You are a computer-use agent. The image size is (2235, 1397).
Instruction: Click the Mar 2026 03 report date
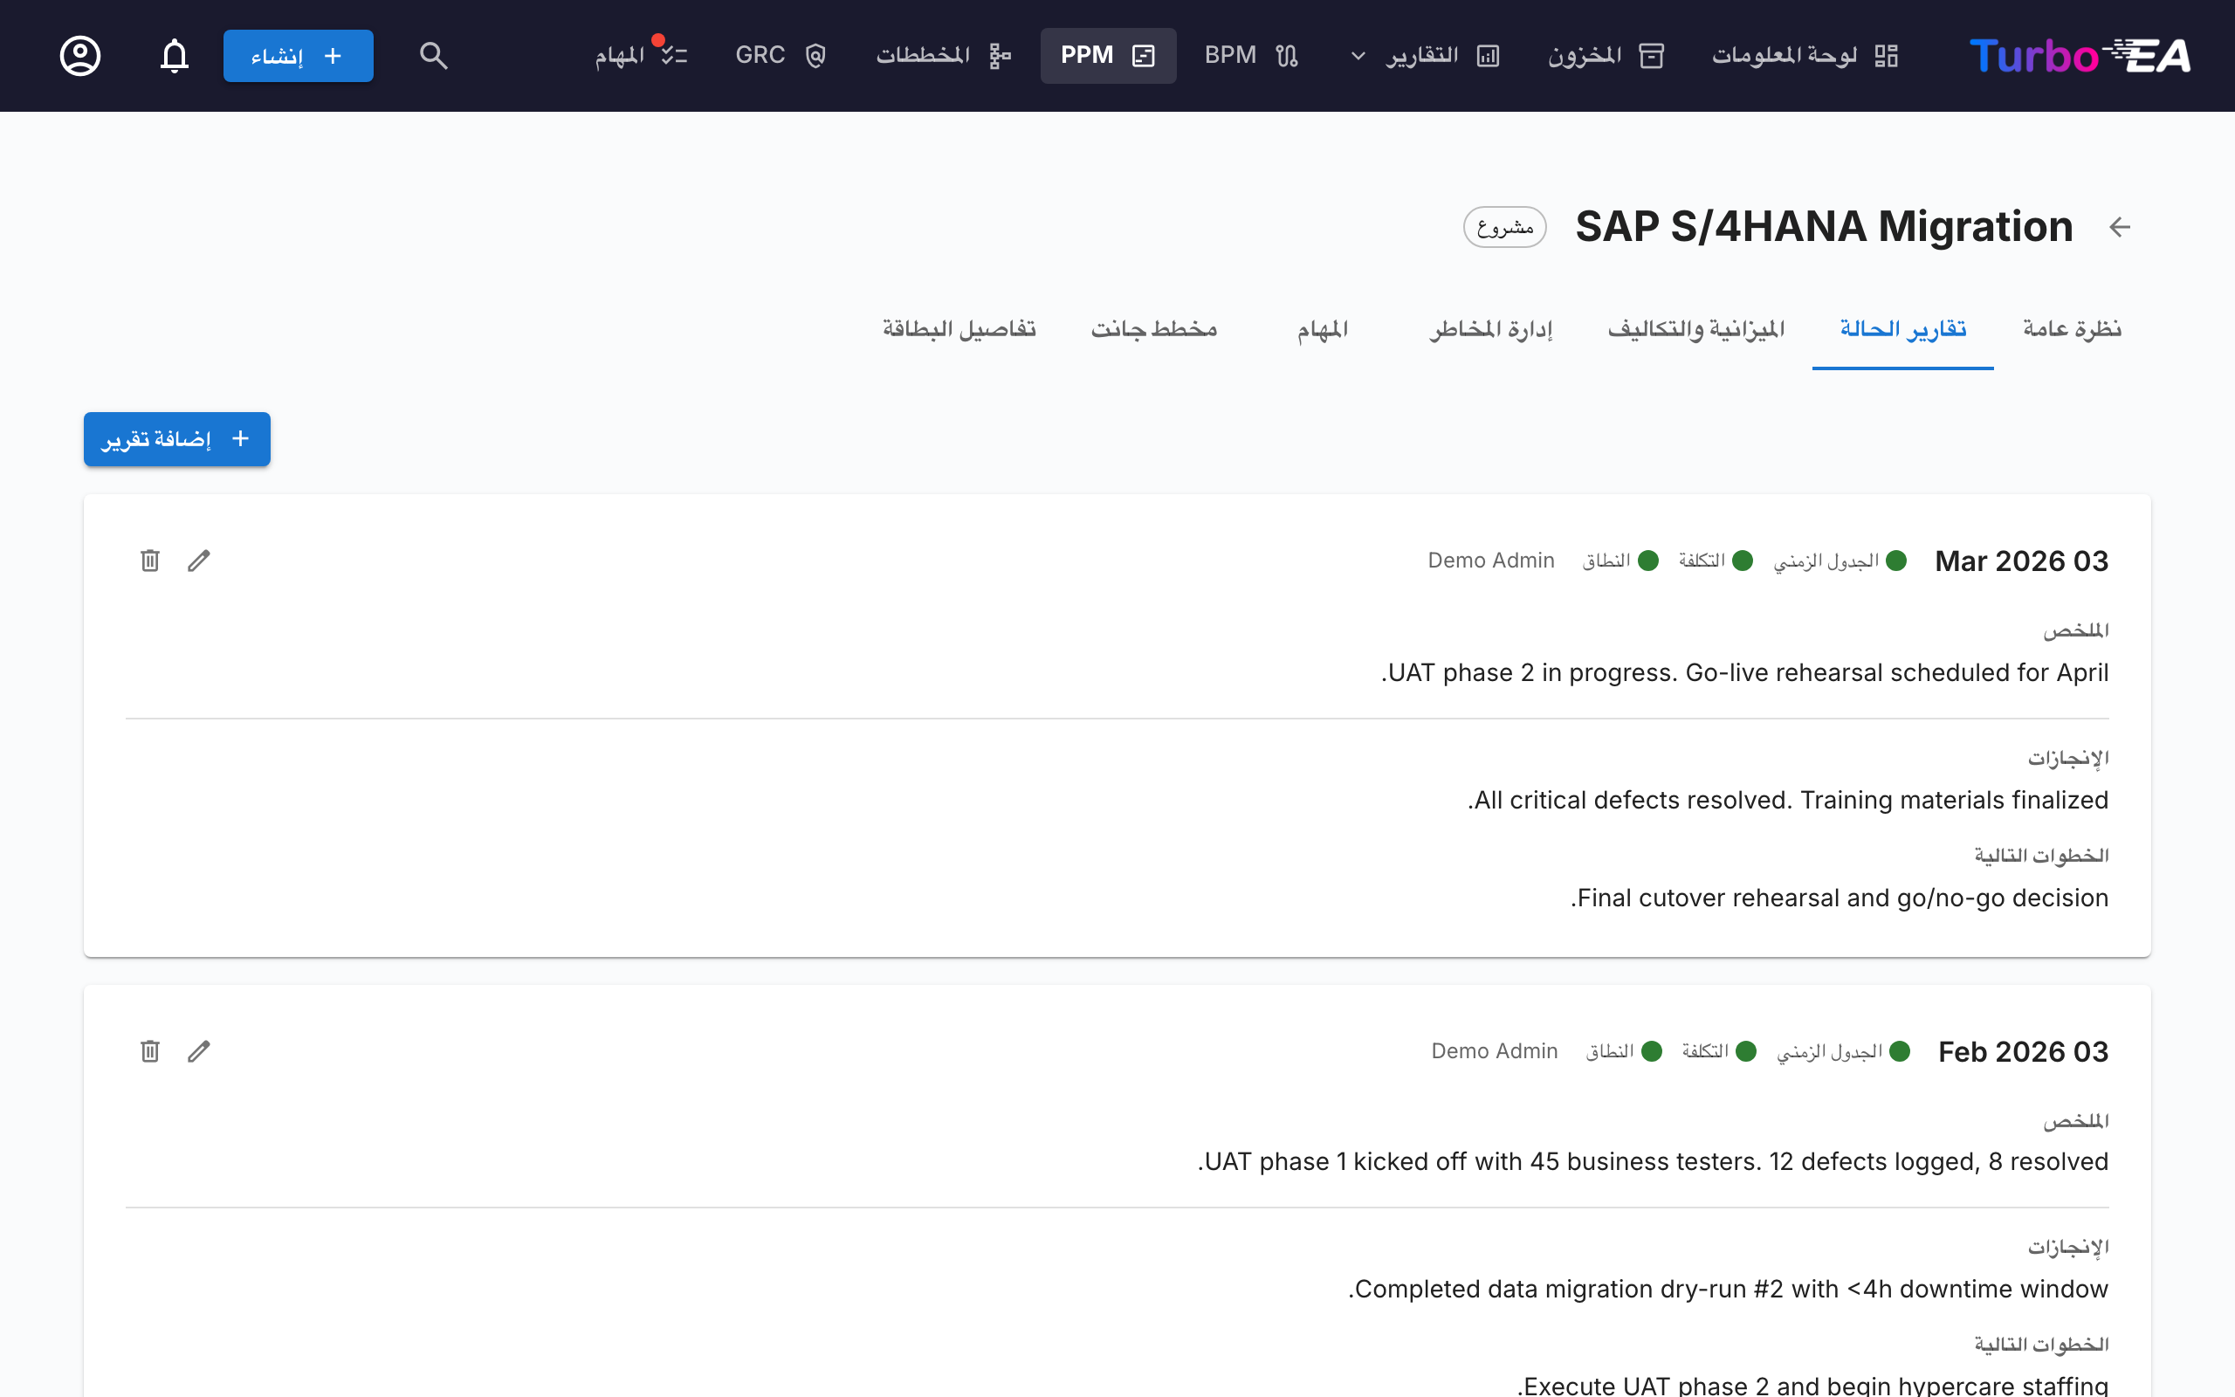(2021, 561)
